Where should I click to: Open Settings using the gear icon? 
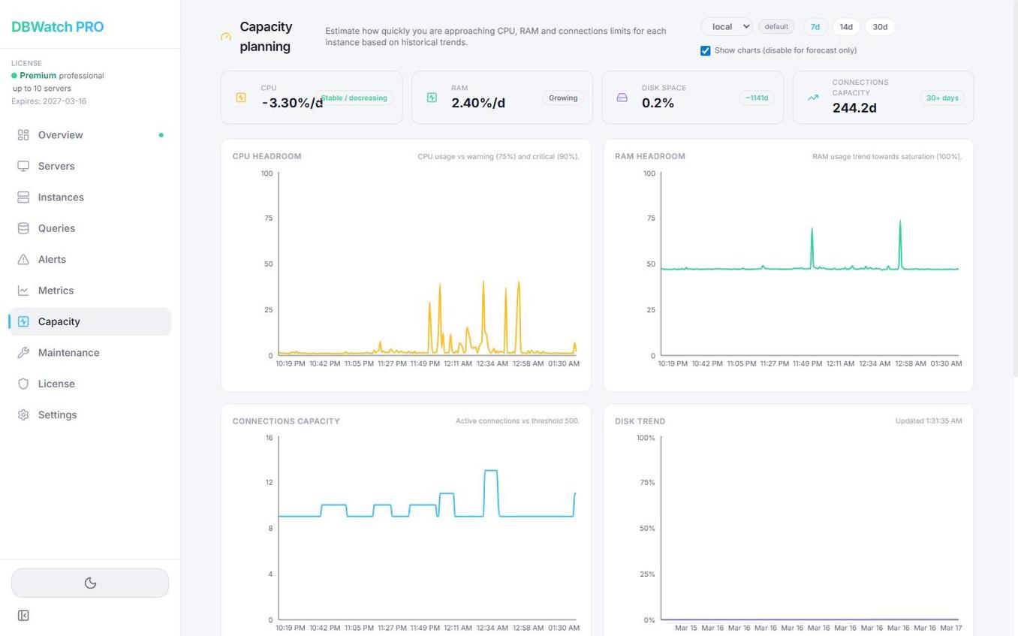pos(23,414)
